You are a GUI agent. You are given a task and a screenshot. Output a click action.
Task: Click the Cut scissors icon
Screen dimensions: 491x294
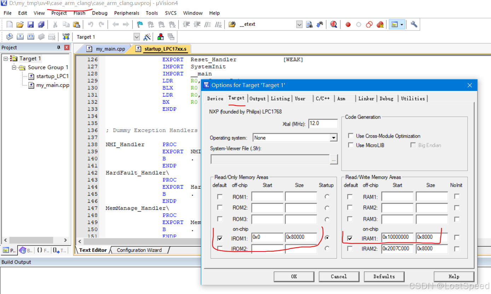click(x=55, y=24)
